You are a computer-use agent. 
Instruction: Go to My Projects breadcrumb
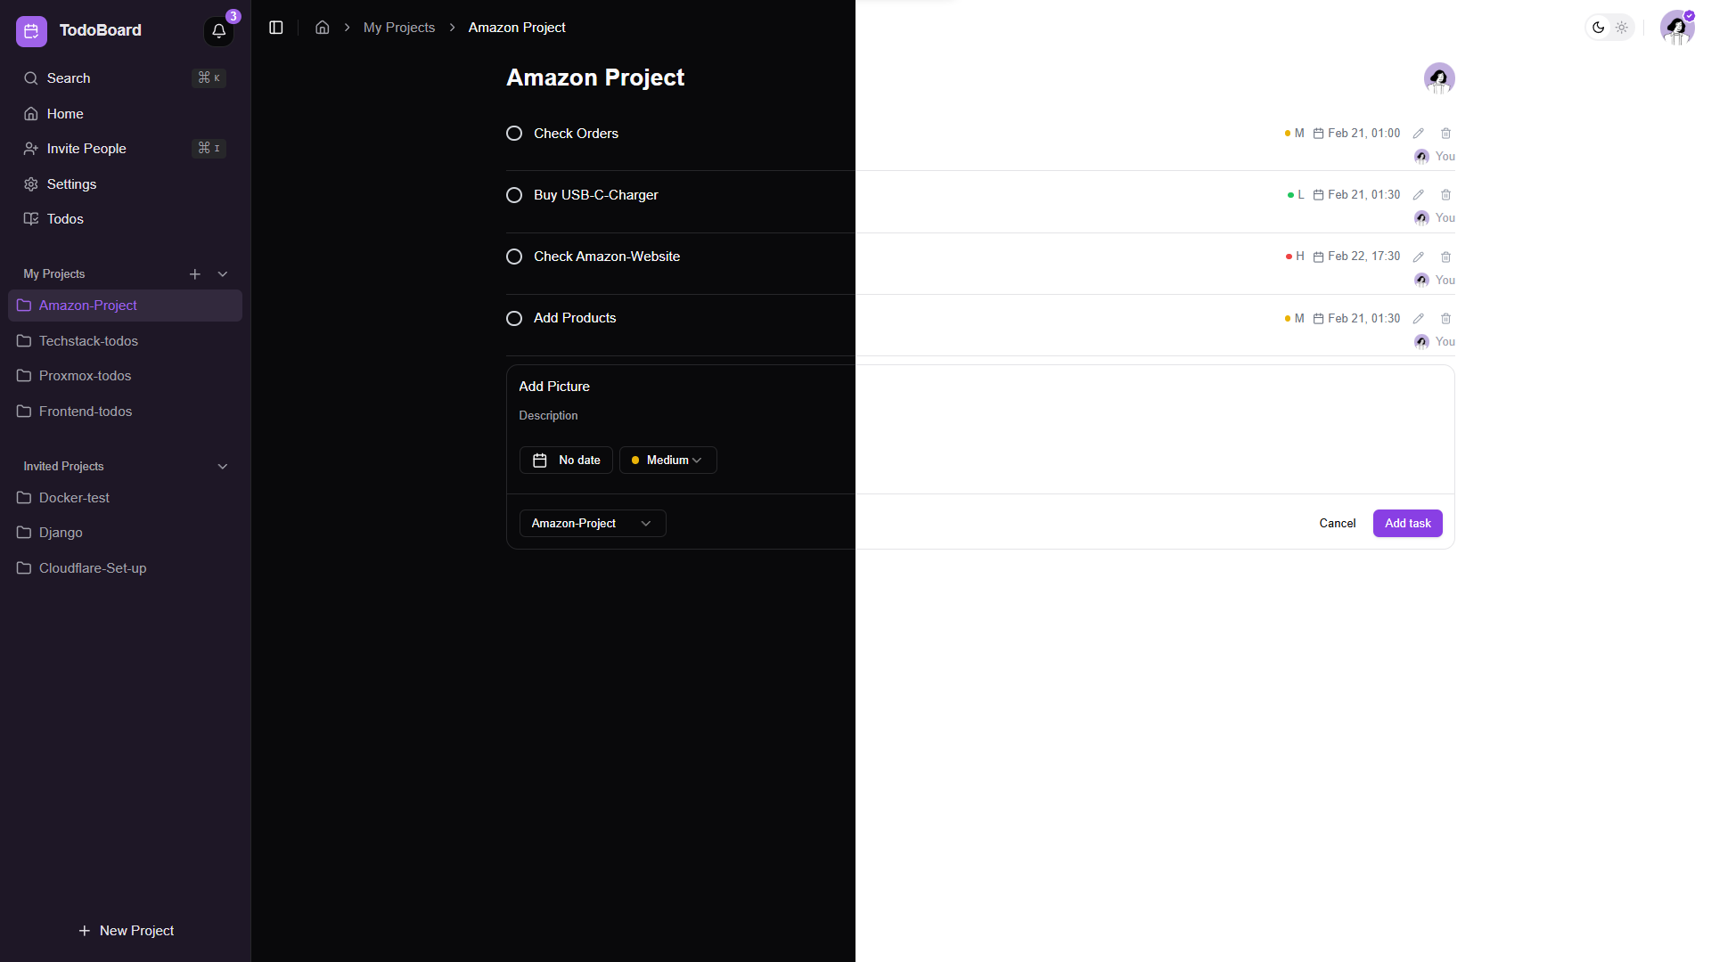pos(399,28)
